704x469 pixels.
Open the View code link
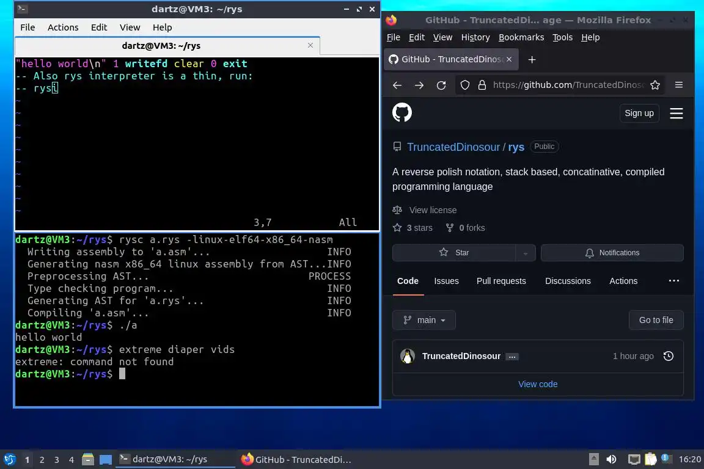point(538,384)
